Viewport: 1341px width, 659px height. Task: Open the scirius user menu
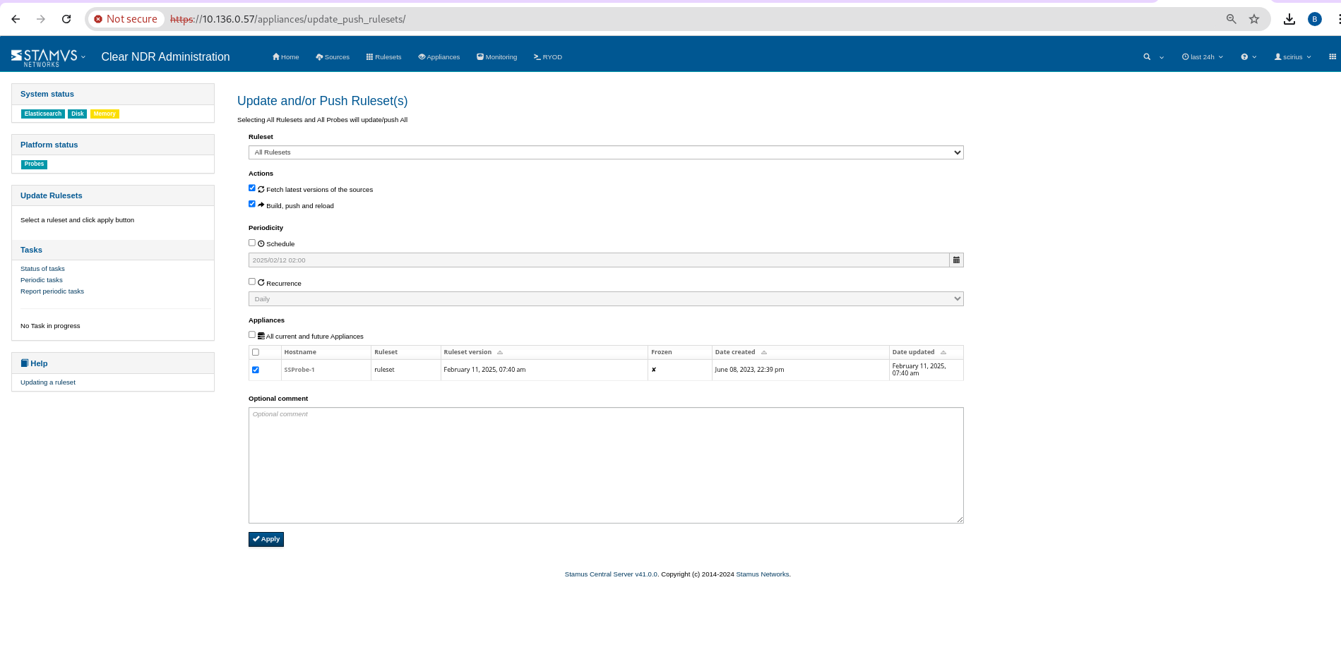[x=1292, y=57]
